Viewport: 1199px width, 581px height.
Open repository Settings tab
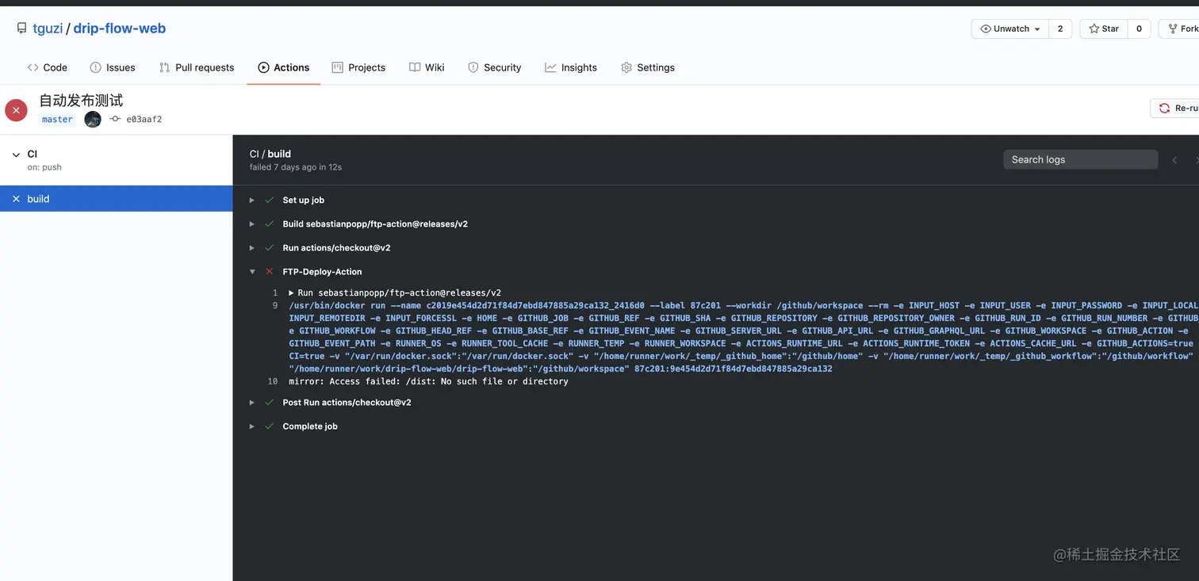(x=648, y=67)
